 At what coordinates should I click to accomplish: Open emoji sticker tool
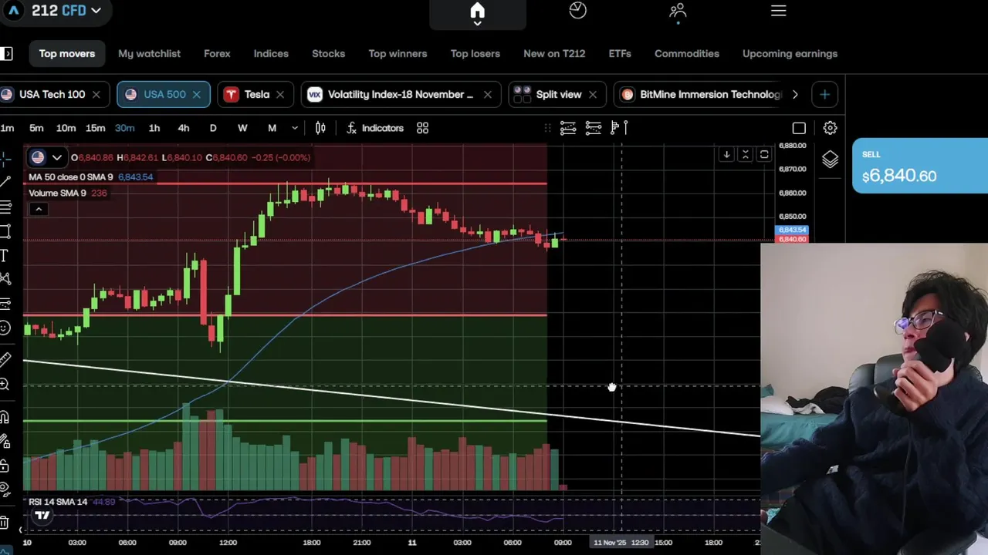5,328
